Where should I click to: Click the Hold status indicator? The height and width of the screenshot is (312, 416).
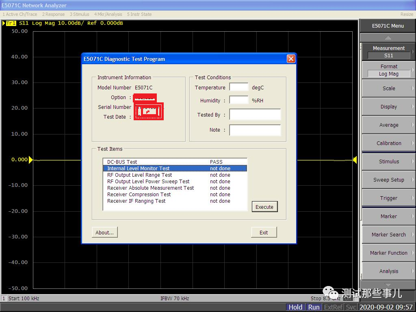(x=295, y=307)
